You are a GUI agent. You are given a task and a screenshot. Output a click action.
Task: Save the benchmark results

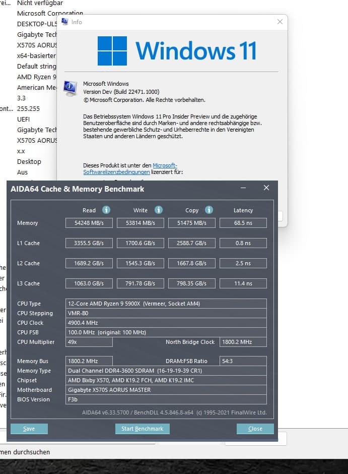point(29,429)
